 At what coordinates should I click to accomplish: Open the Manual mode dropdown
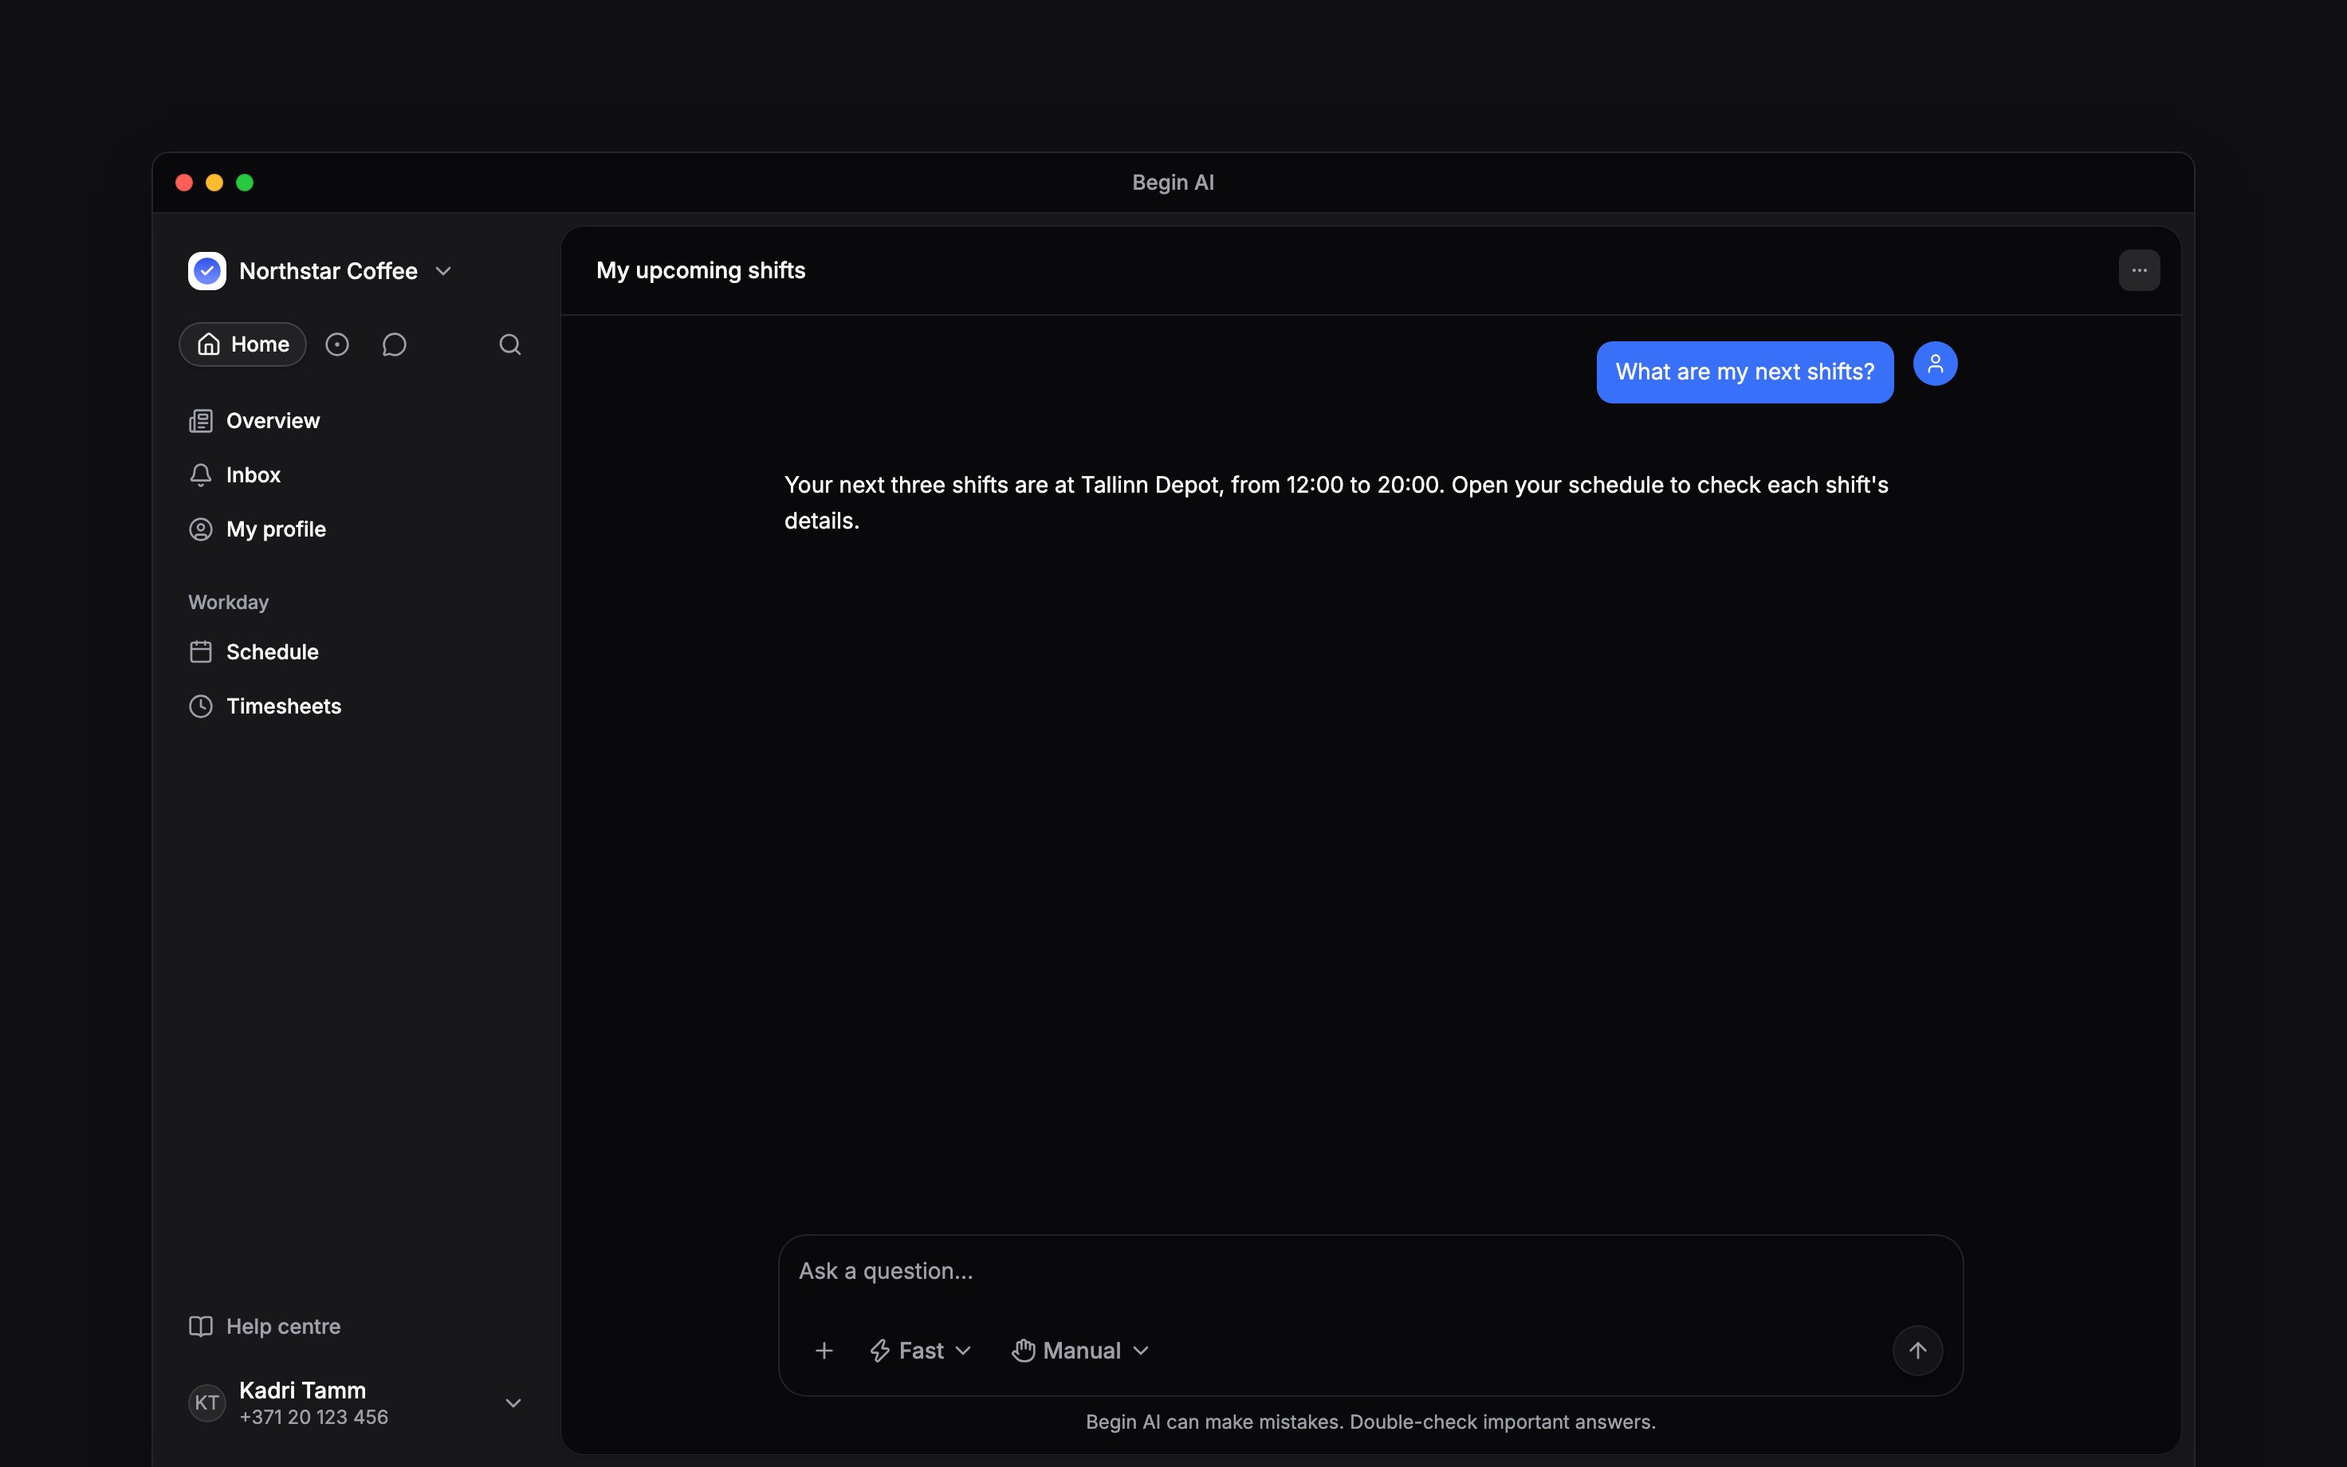coord(1080,1351)
